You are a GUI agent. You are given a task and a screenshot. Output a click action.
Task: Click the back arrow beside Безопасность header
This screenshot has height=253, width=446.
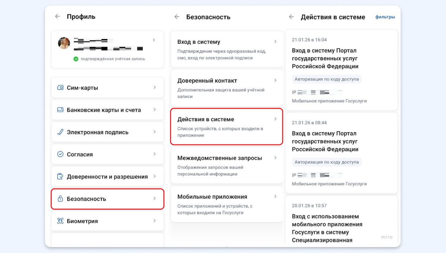177,17
